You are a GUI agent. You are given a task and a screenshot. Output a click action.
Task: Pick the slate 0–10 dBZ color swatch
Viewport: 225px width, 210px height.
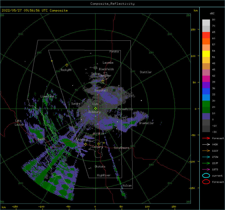[206, 116]
